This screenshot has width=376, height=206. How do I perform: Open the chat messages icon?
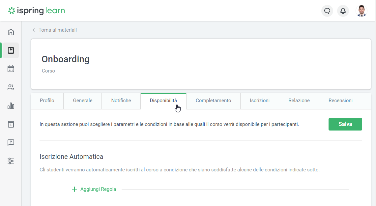click(327, 11)
